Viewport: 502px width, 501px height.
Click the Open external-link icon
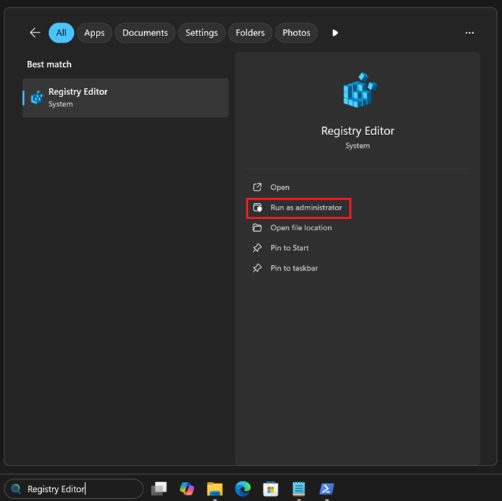[x=257, y=187]
